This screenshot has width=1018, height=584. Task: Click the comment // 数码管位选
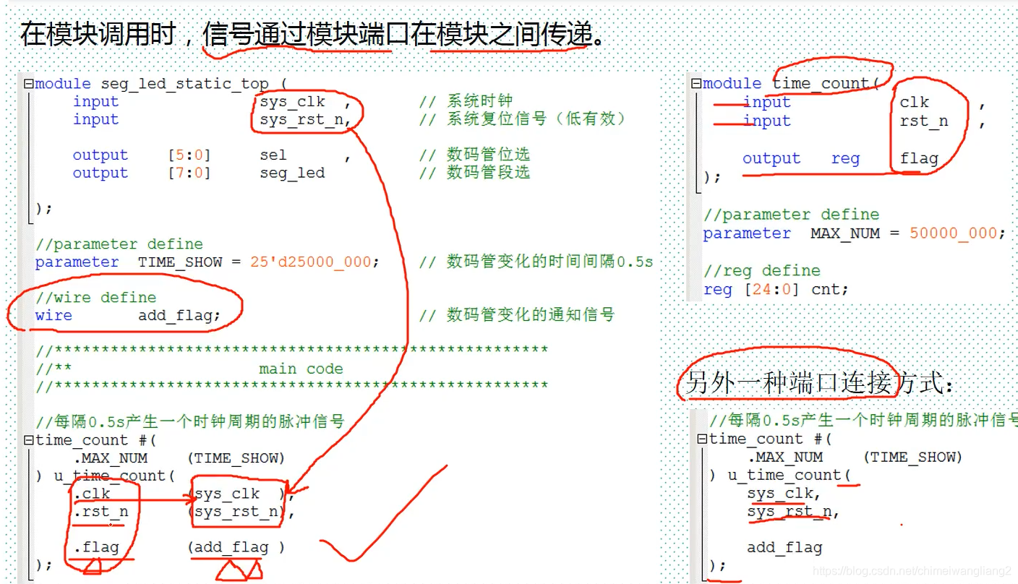474,155
